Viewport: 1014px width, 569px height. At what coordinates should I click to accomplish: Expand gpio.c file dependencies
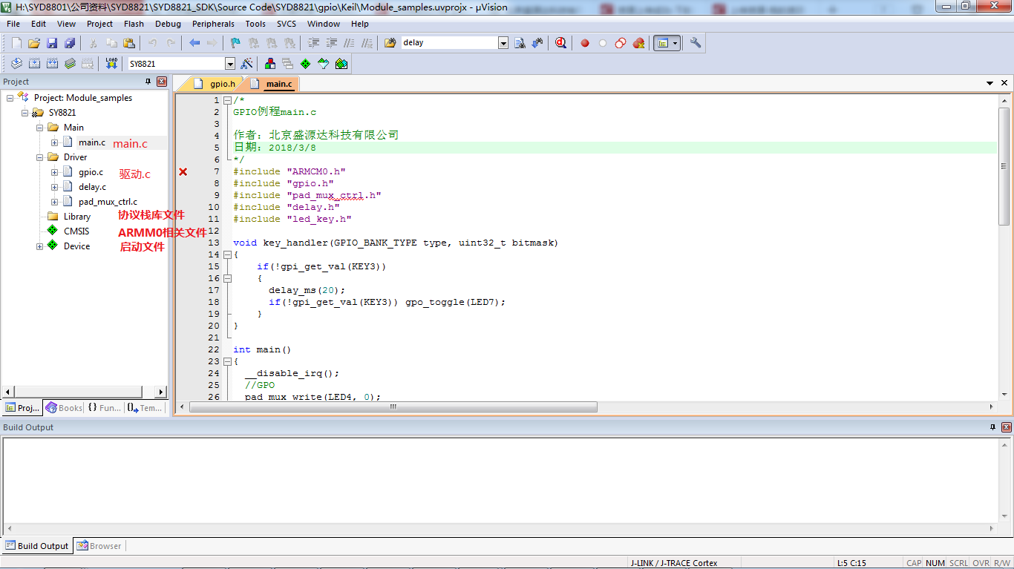(x=55, y=172)
